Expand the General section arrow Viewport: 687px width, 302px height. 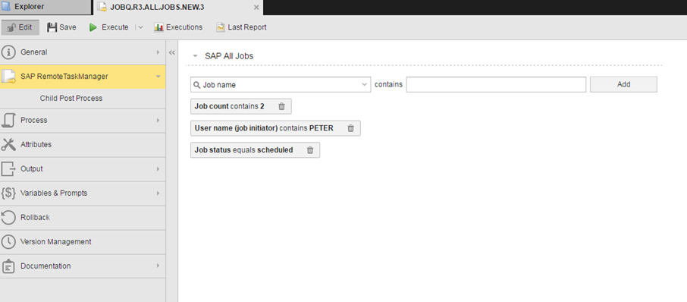[x=158, y=52]
